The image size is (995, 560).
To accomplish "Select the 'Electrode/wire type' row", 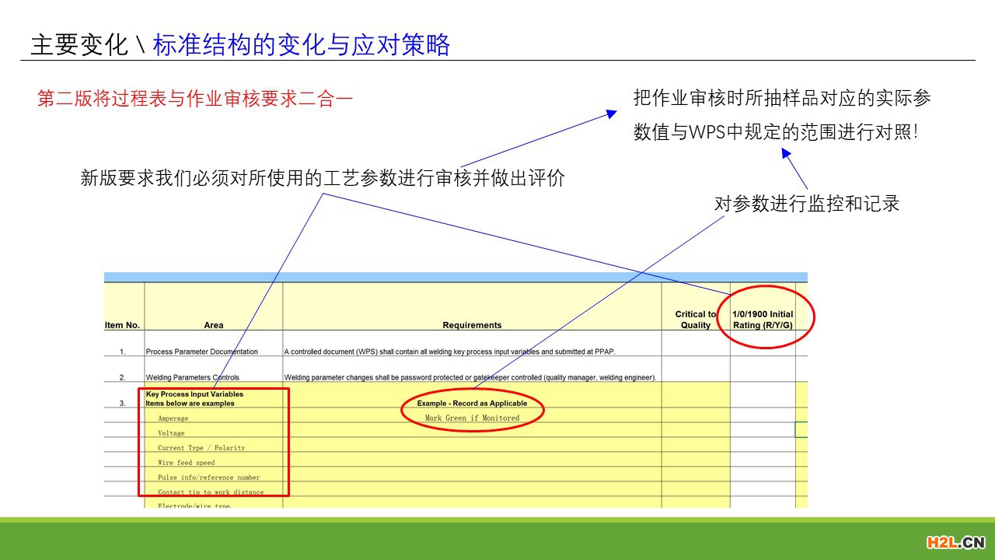I will click(x=194, y=506).
